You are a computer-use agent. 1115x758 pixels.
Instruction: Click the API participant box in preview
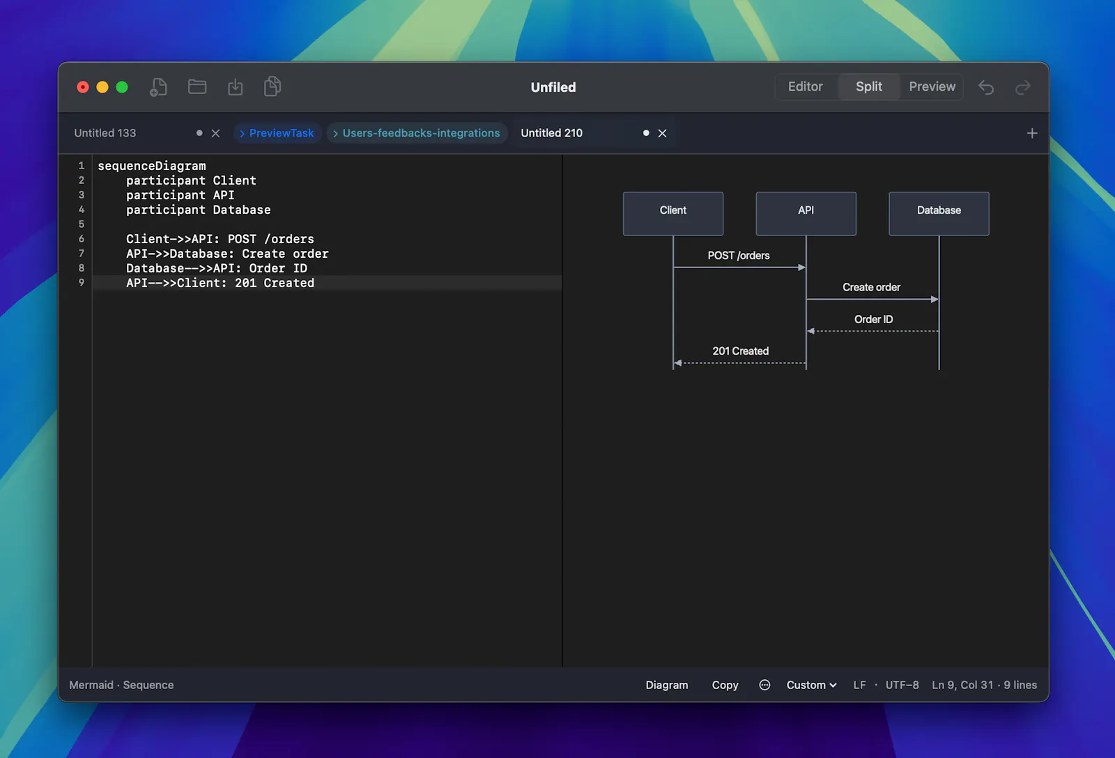point(806,213)
